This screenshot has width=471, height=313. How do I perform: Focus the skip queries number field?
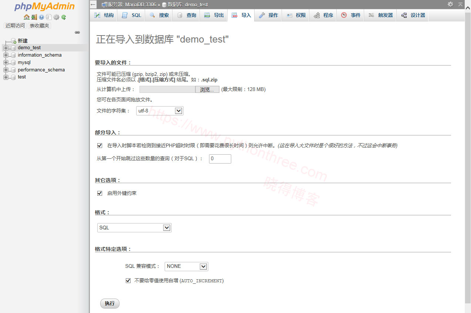tap(220, 159)
